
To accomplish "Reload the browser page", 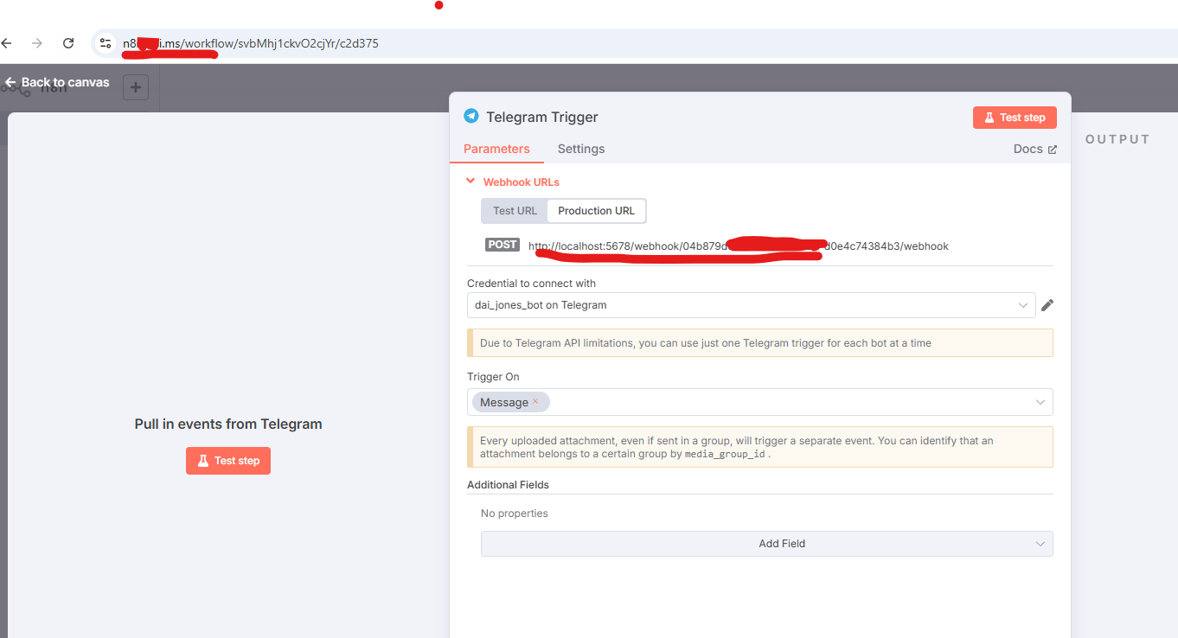I will [68, 43].
